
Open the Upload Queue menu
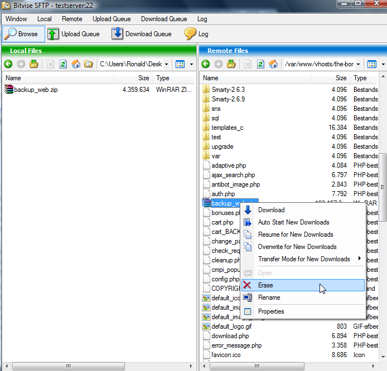click(112, 19)
